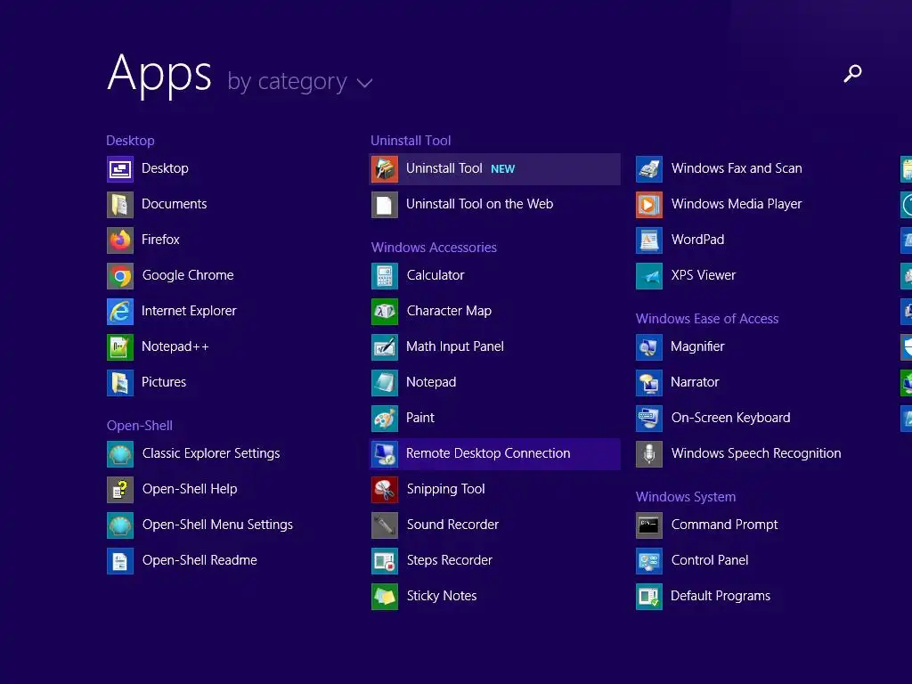Click the 'Default Programs' text label

[720, 596]
